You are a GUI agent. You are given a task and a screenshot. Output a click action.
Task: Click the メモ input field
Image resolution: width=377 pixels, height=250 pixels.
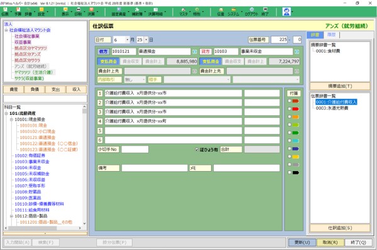[246, 168]
